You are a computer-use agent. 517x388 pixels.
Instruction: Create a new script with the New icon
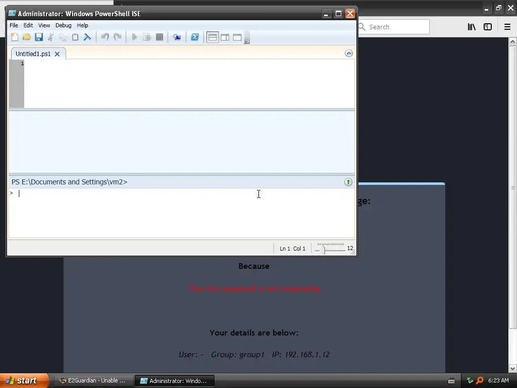click(15, 37)
